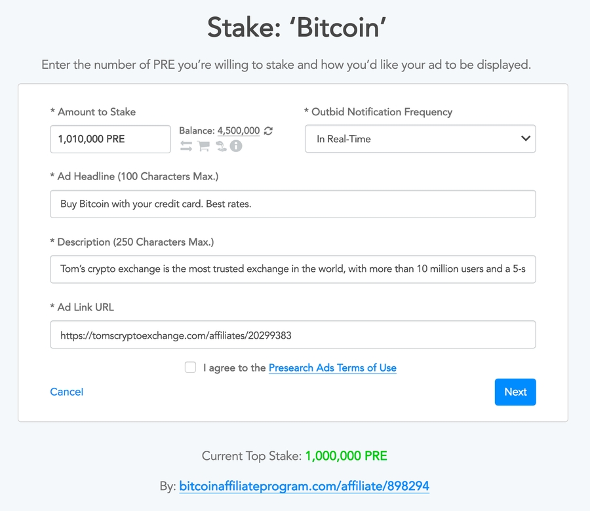Select the Ad Link URL field

coord(292,334)
